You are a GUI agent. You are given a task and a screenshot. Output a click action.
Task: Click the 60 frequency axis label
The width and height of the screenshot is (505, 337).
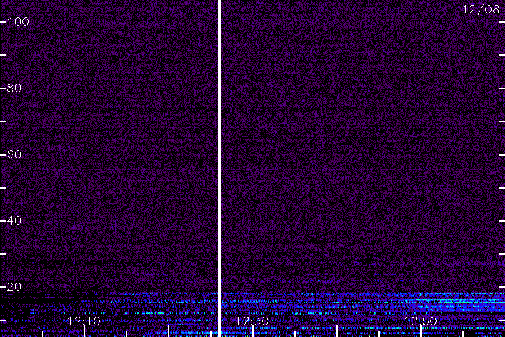pos(14,154)
